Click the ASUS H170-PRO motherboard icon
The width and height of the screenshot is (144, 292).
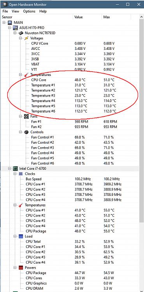point(16,28)
